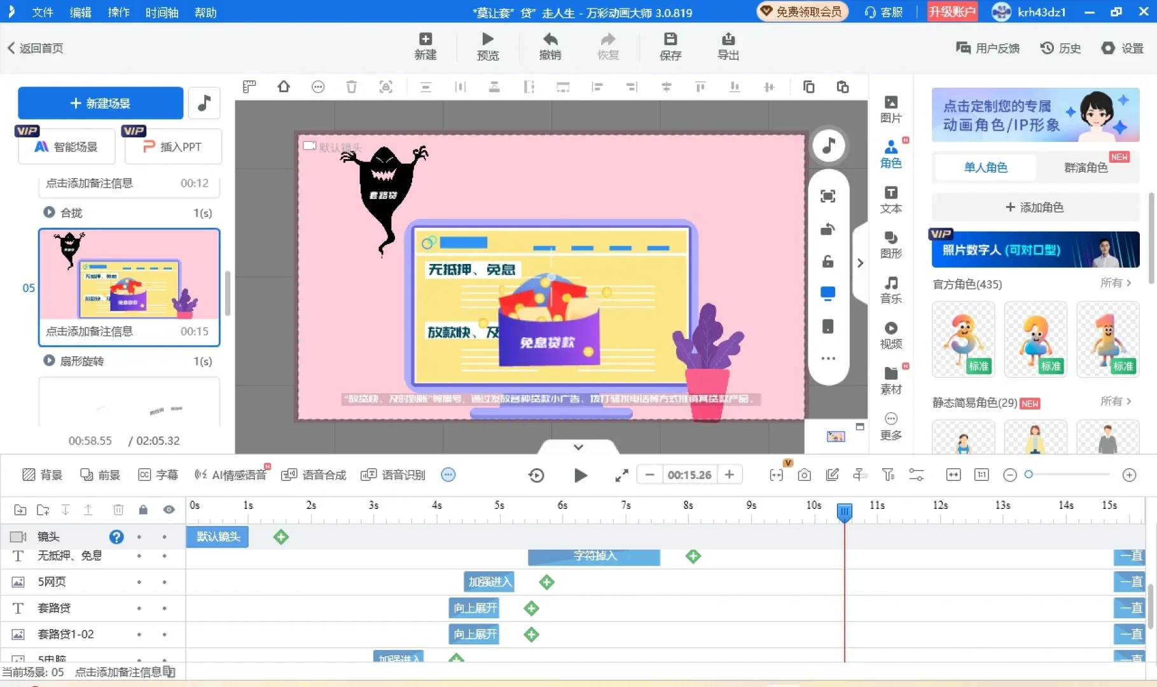The width and height of the screenshot is (1157, 687).
Task: Expand the 所有 dropdown for 官方角色
Action: click(x=1116, y=284)
